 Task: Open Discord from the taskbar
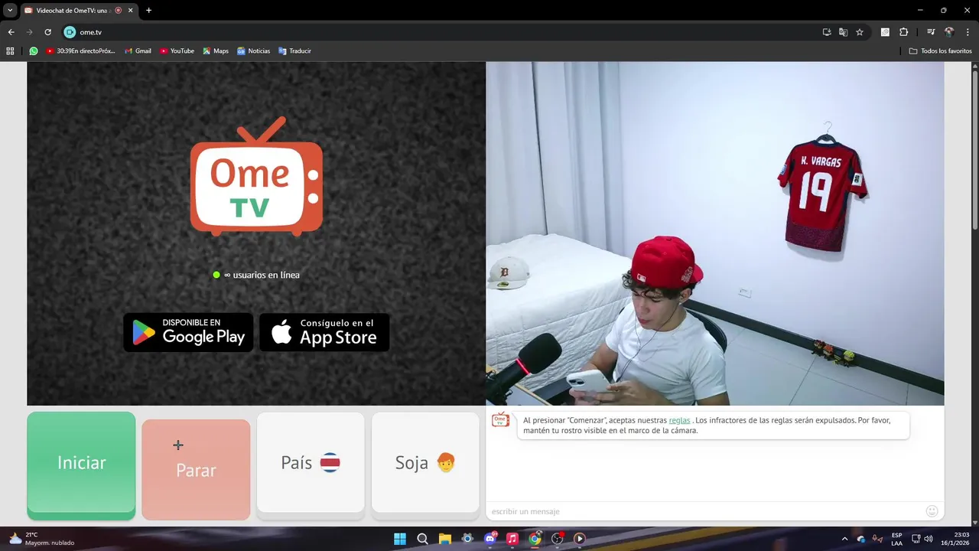pos(490,539)
